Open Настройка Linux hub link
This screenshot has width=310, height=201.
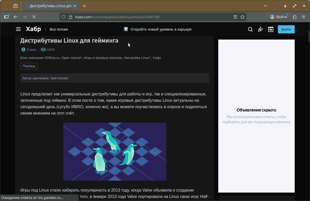point(137,58)
